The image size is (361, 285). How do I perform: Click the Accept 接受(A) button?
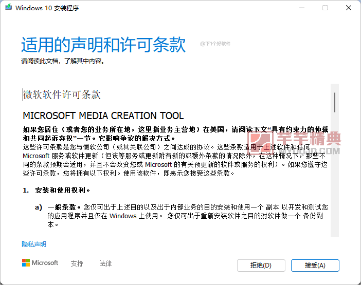coord(315,265)
